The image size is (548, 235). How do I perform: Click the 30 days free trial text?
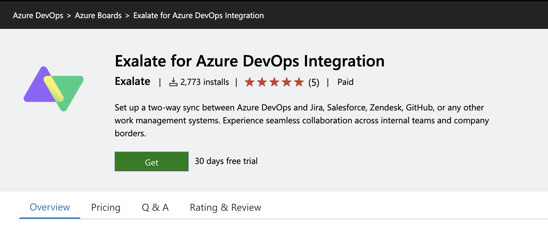(226, 161)
